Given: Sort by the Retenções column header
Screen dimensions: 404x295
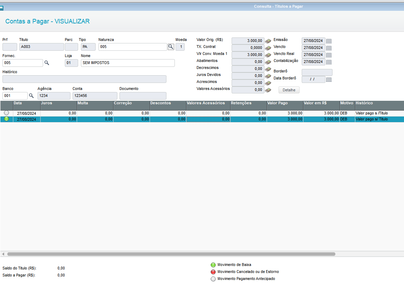Looking at the screenshot, I should point(249,106).
